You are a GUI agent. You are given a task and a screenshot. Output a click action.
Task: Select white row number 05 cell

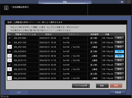coord(9,56)
